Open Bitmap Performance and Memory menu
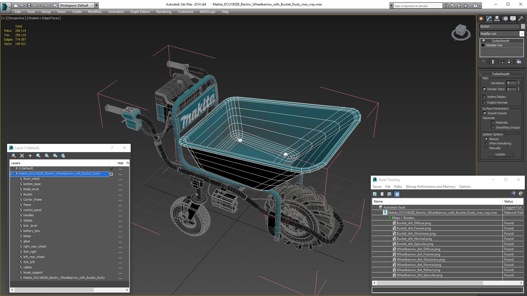 tap(430, 187)
